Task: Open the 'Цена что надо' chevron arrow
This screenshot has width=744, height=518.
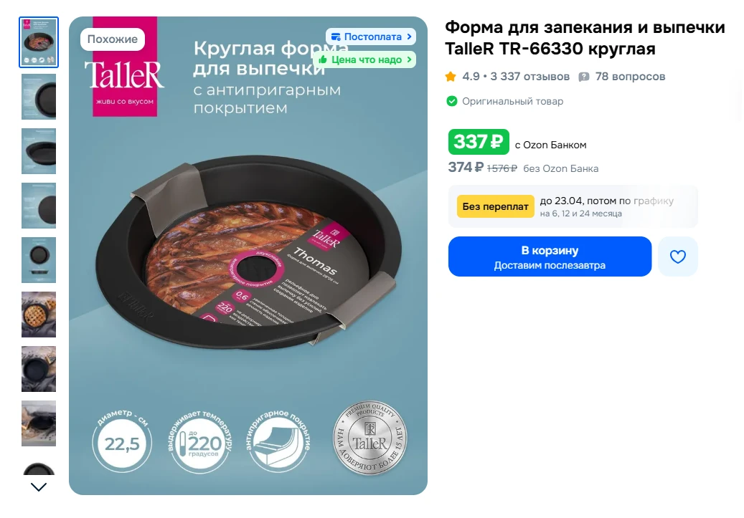Action: point(409,59)
